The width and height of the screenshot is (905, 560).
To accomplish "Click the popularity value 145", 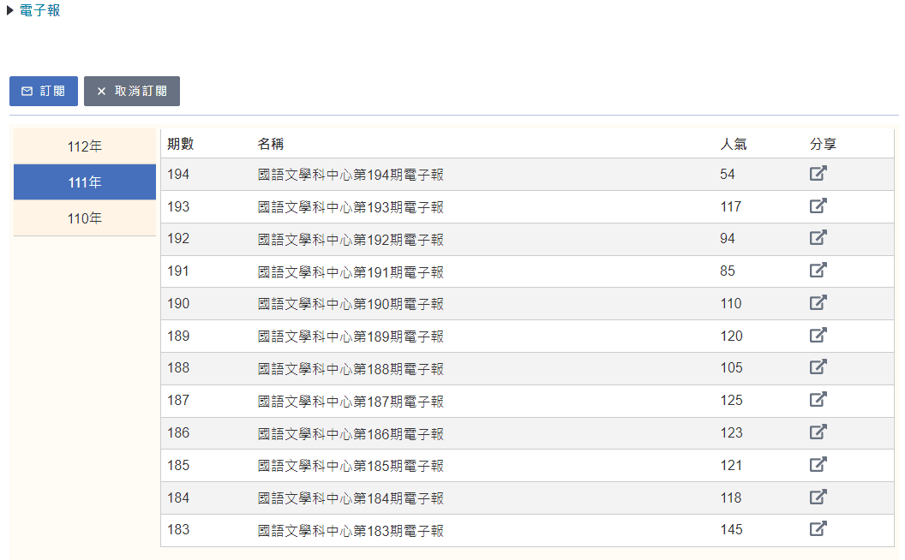I will 731,529.
